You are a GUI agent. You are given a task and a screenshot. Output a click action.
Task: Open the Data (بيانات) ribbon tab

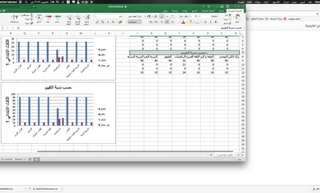185,11
